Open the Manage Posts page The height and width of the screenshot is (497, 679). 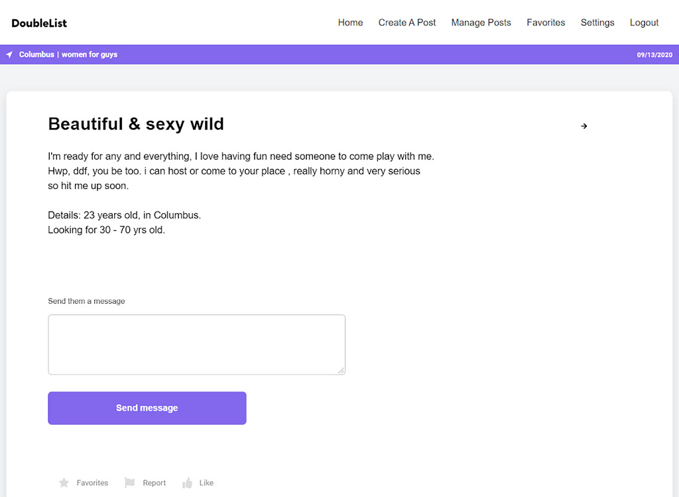click(x=481, y=23)
